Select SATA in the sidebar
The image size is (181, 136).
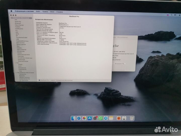(17, 34)
